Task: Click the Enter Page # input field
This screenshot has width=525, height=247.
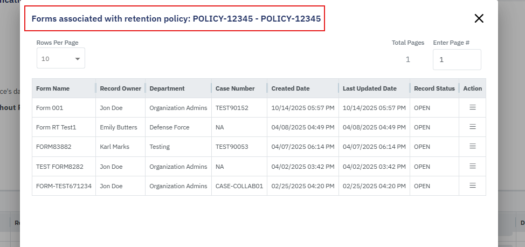Action: click(457, 60)
